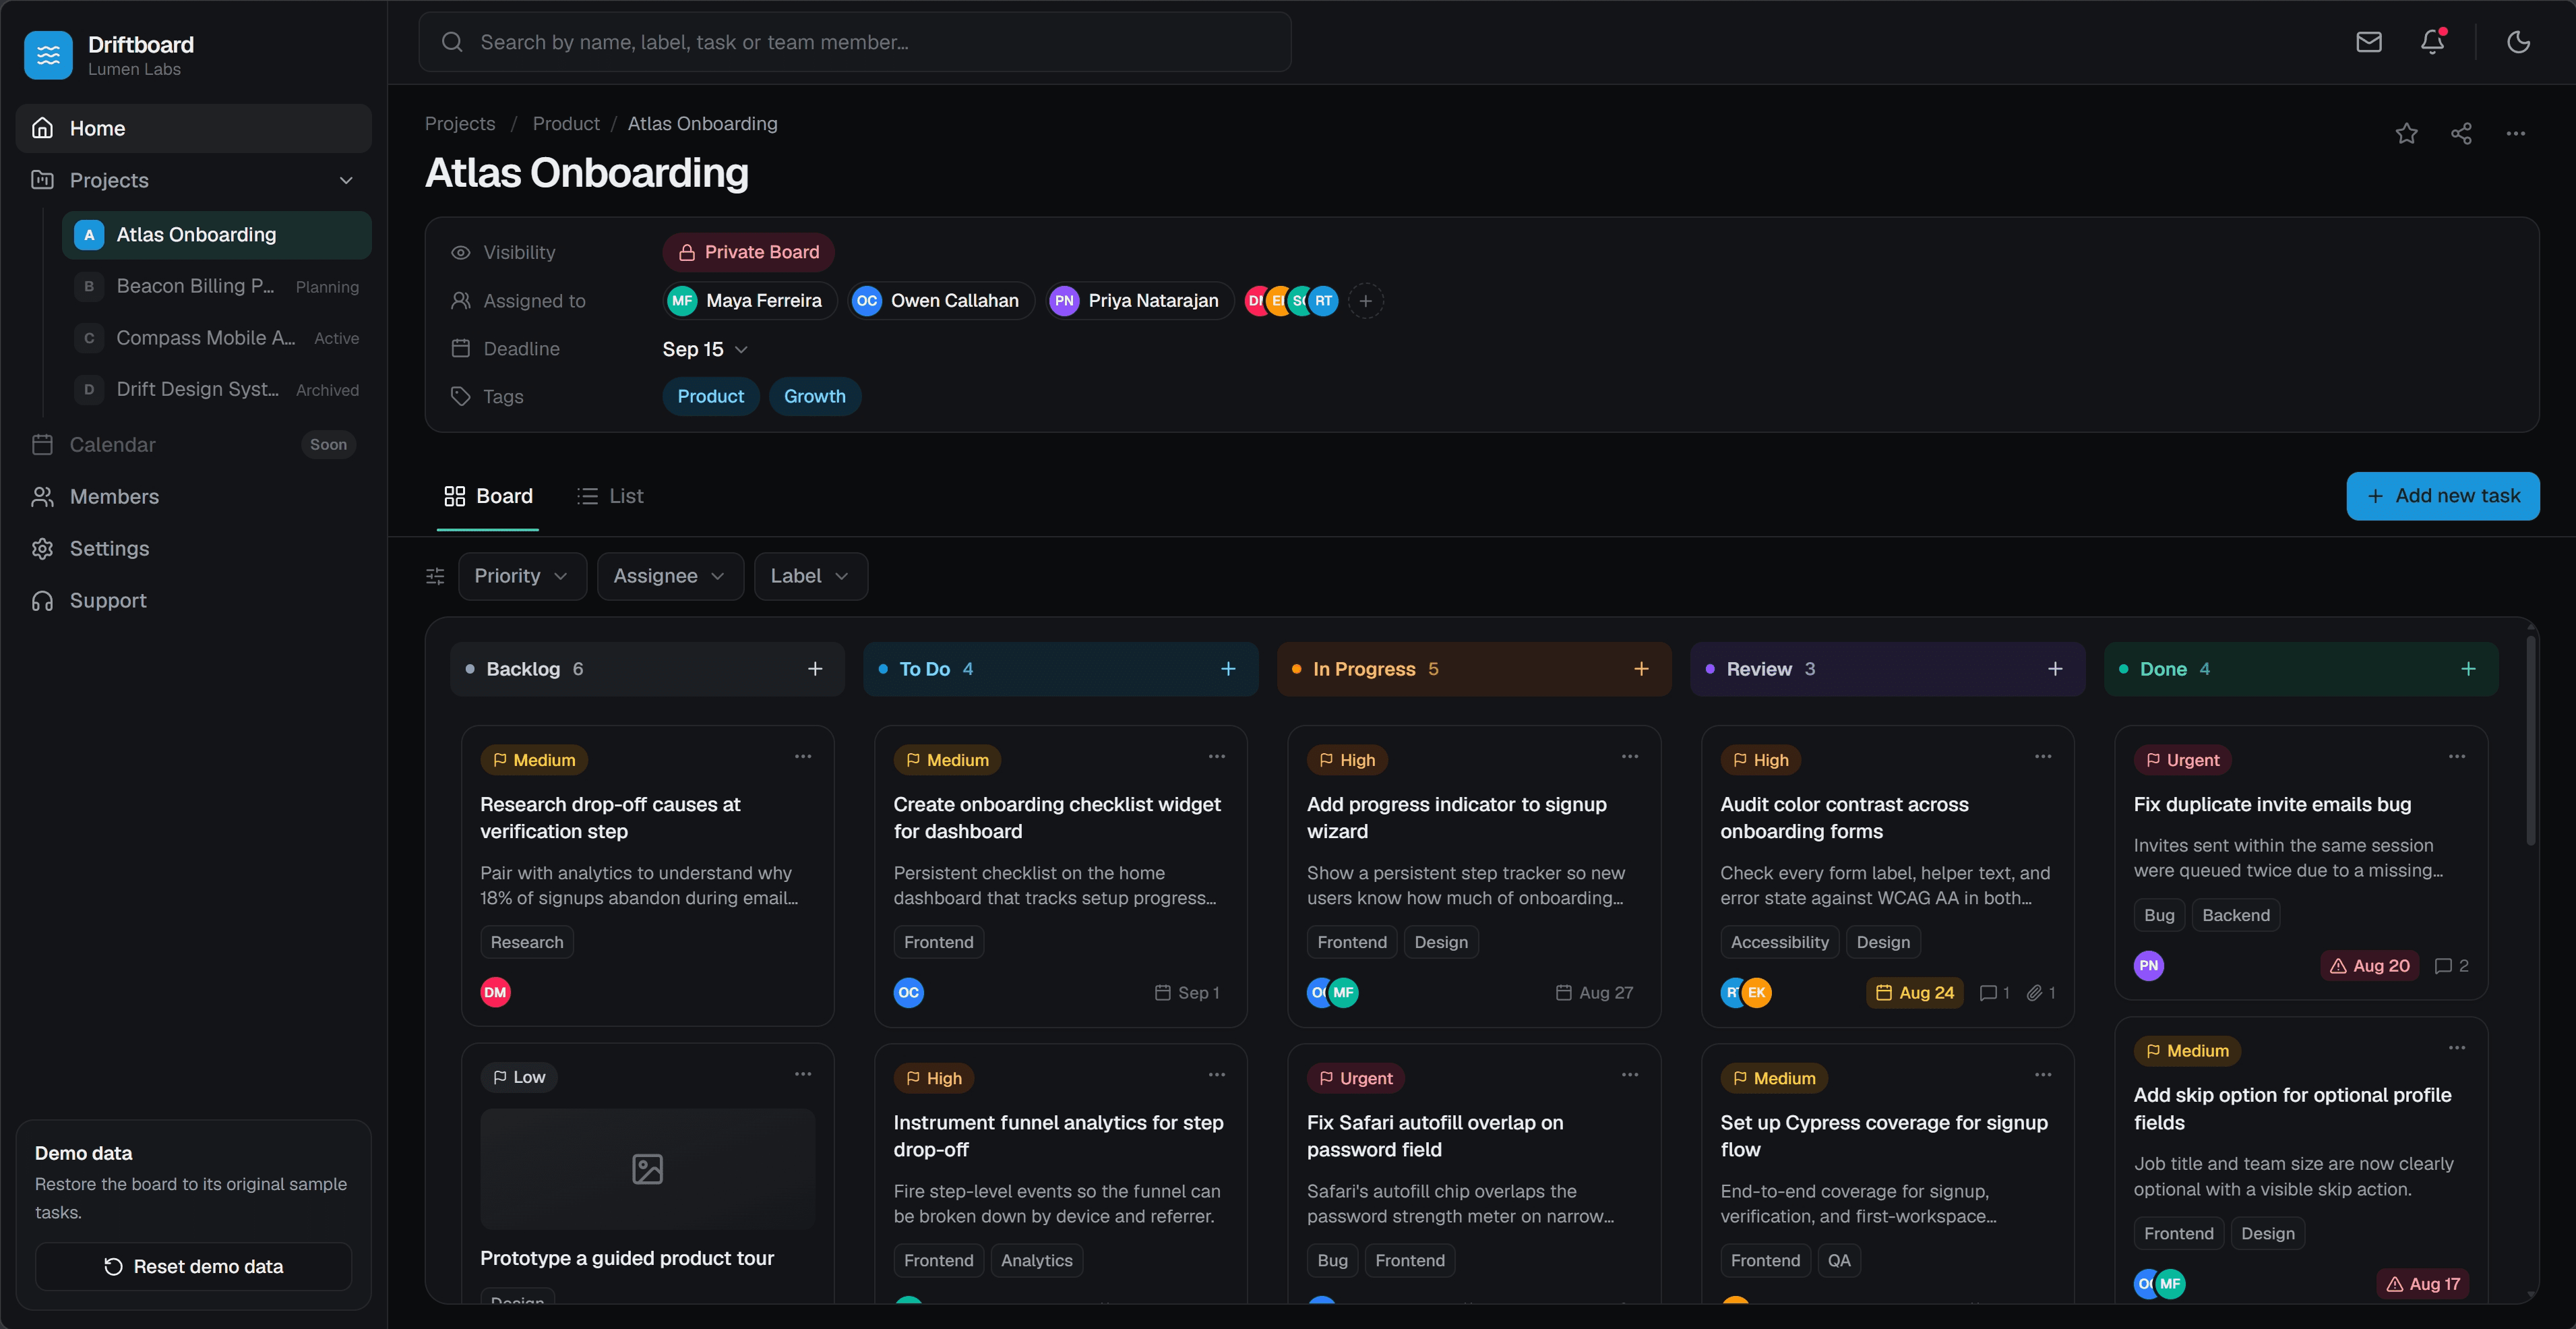Open menu on onboarding checklist widget card

(1216, 757)
